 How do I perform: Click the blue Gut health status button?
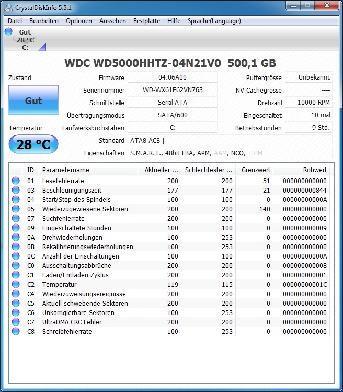click(33, 100)
